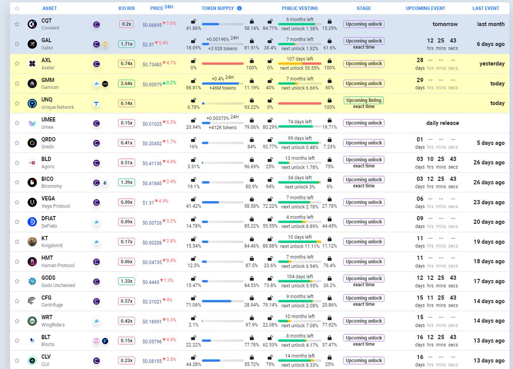Sort by the TOKEN SUPPLY column header

click(218, 8)
